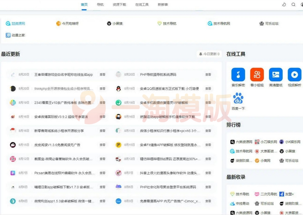Toggle dark mode with the moon icon

pos(284,4)
